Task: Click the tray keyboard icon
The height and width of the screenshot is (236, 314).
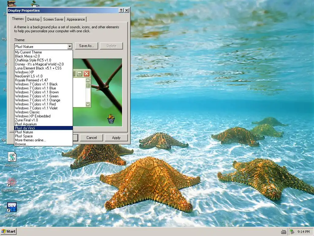Action: pyautogui.click(x=284, y=232)
